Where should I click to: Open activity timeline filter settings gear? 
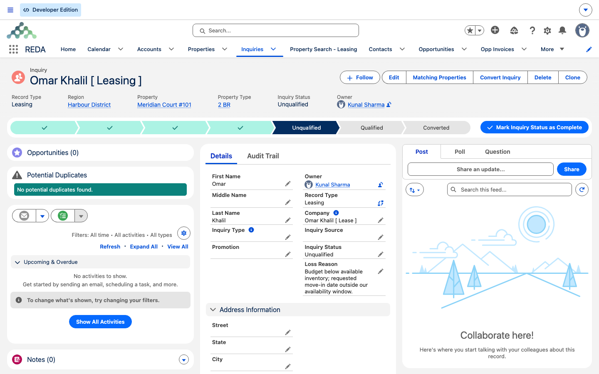(184, 233)
